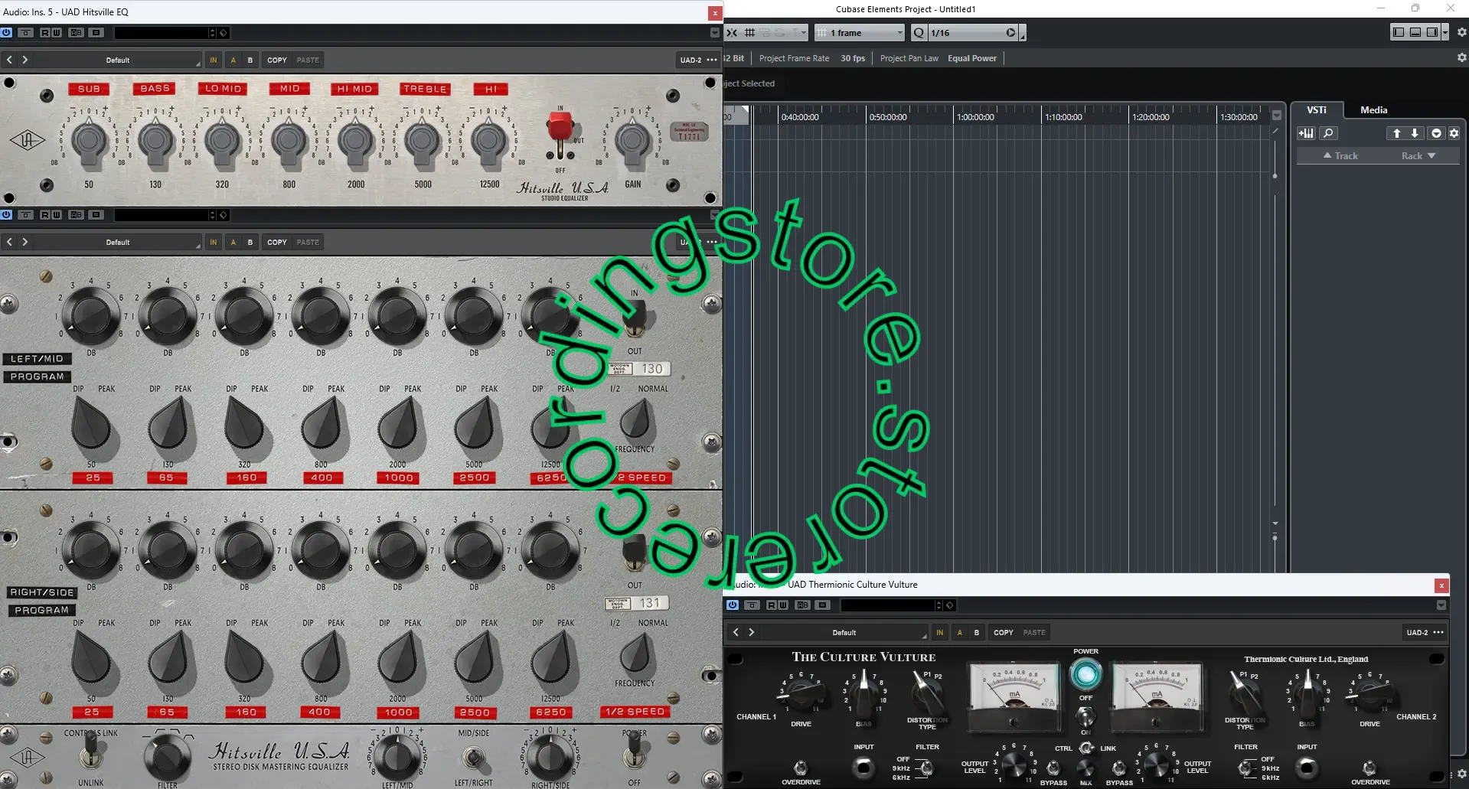Flip Right/Side IN/OUT toggle switch
Viewport: 1469px width, 789px height.
(635, 553)
